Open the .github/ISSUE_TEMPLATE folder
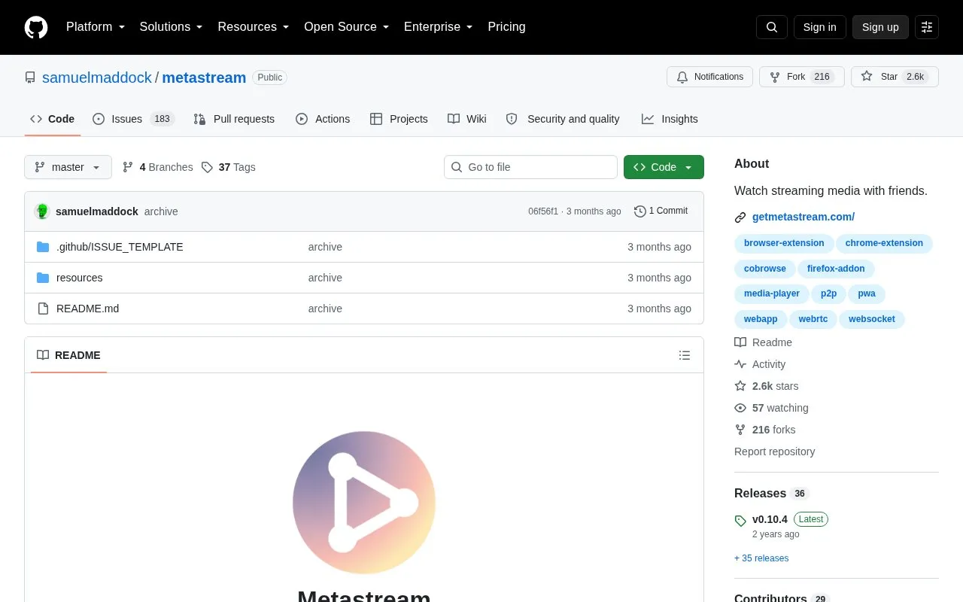The image size is (963, 602). coord(120,247)
